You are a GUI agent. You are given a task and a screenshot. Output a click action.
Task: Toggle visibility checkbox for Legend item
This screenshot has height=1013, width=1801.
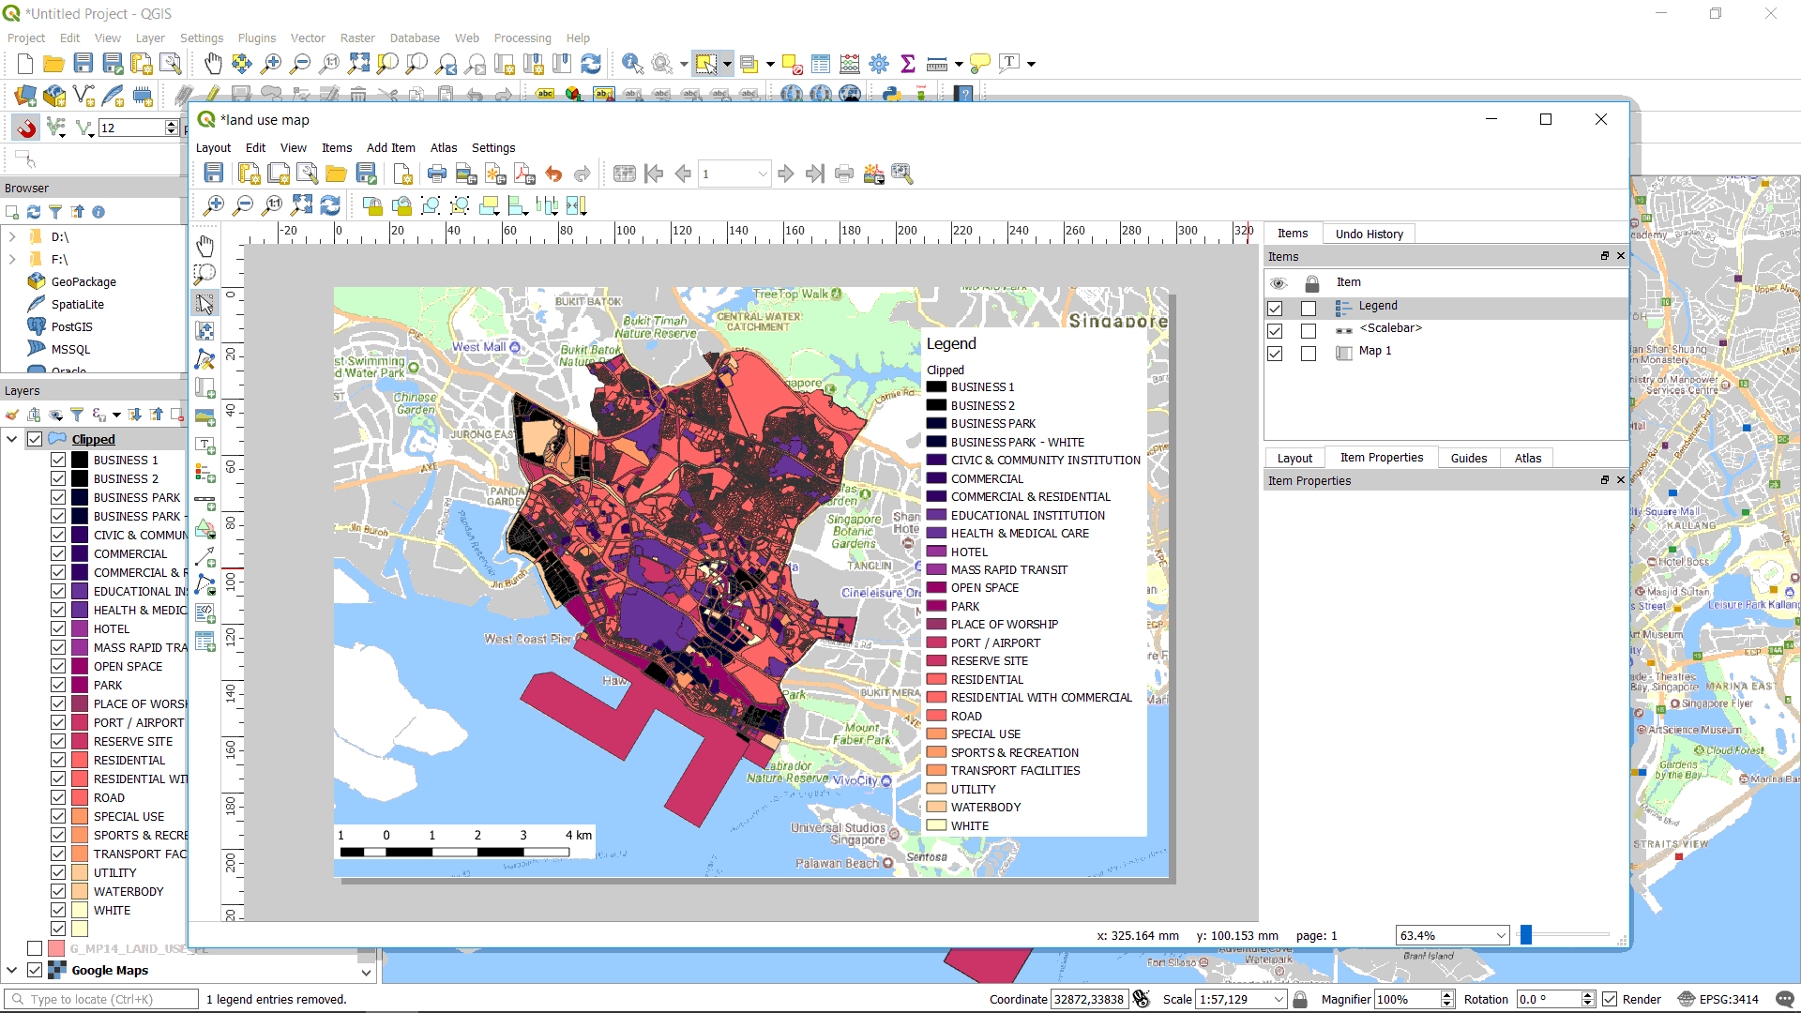(x=1275, y=308)
